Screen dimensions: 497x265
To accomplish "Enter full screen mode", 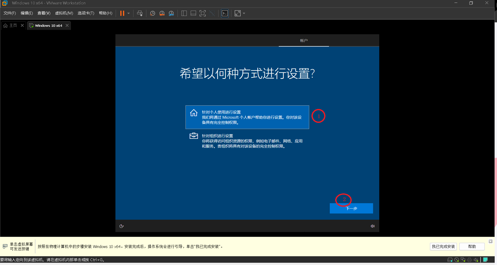I will point(203,13).
